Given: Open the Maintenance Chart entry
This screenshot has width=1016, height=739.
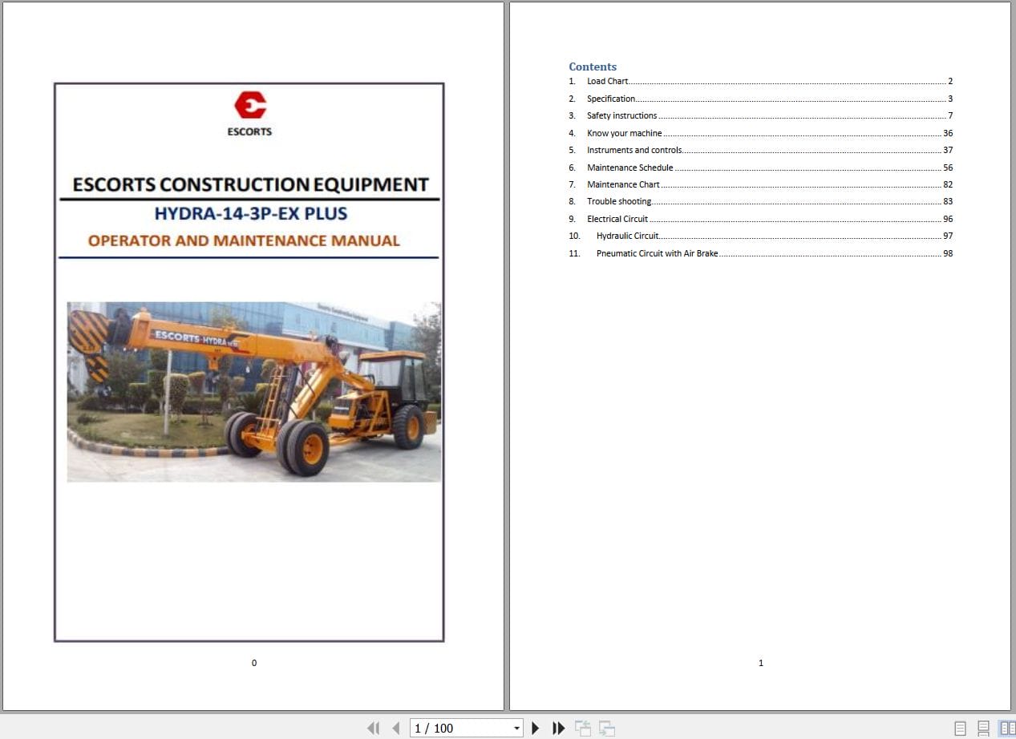Looking at the screenshot, I should [761, 184].
